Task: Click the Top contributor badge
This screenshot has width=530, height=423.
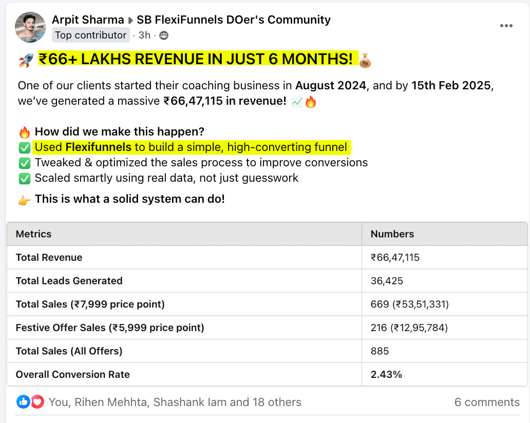Action: click(x=90, y=35)
